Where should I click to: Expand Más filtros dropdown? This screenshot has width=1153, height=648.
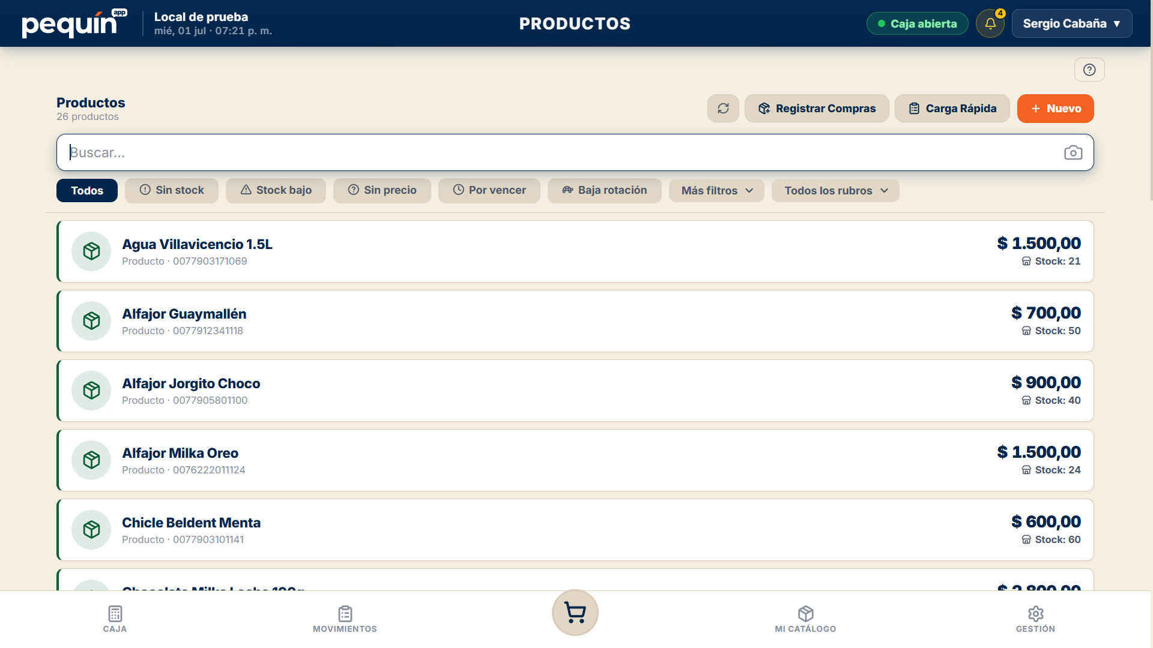[716, 191]
